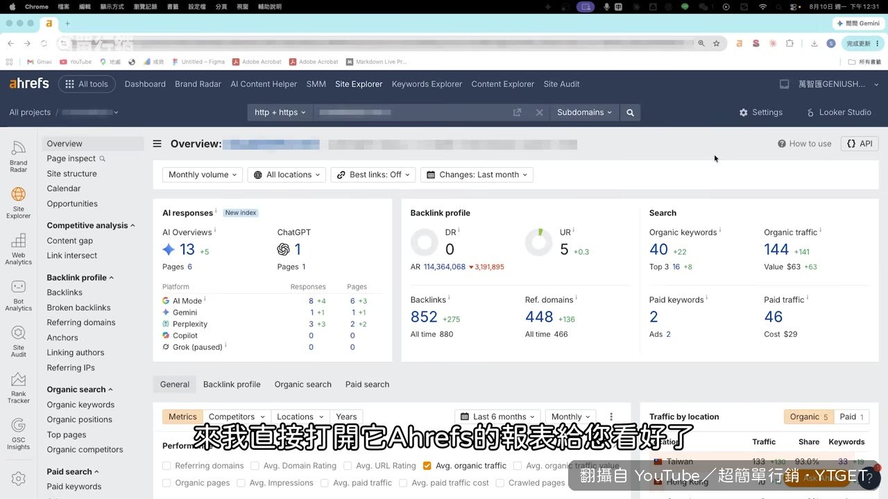Click the Ahrefs logo
Image resolution: width=888 pixels, height=499 pixels.
click(29, 84)
